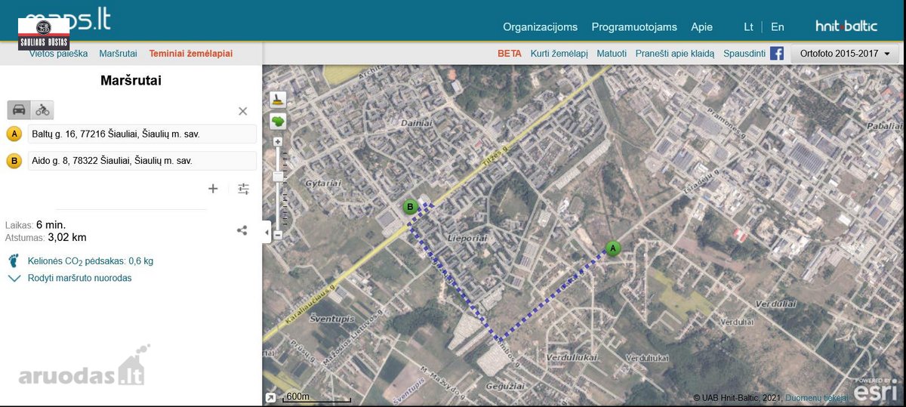
Task: Click Spausdinti print link
Action: pos(744,54)
